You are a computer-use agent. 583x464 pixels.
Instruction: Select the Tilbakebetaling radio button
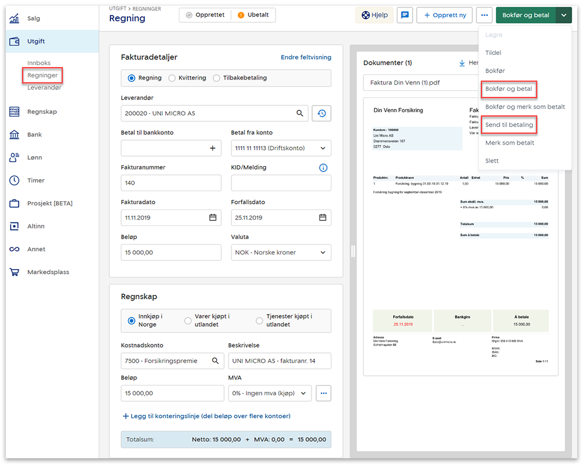[216, 78]
